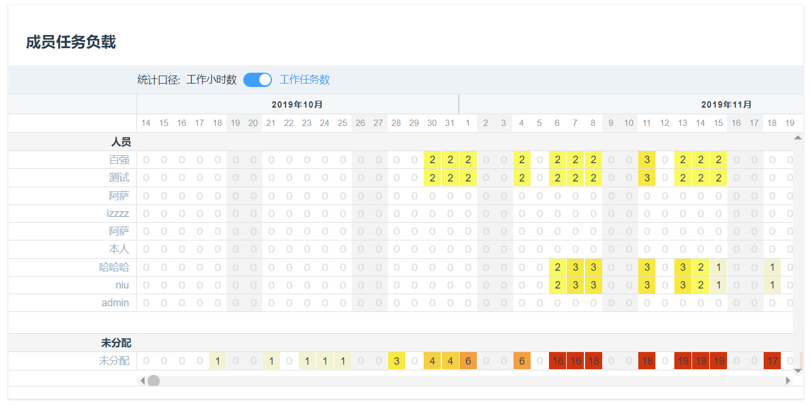Viewport: 810px width, 407px height.
Task: Click the horizontal scrollbar right arrow
Action: tap(788, 381)
